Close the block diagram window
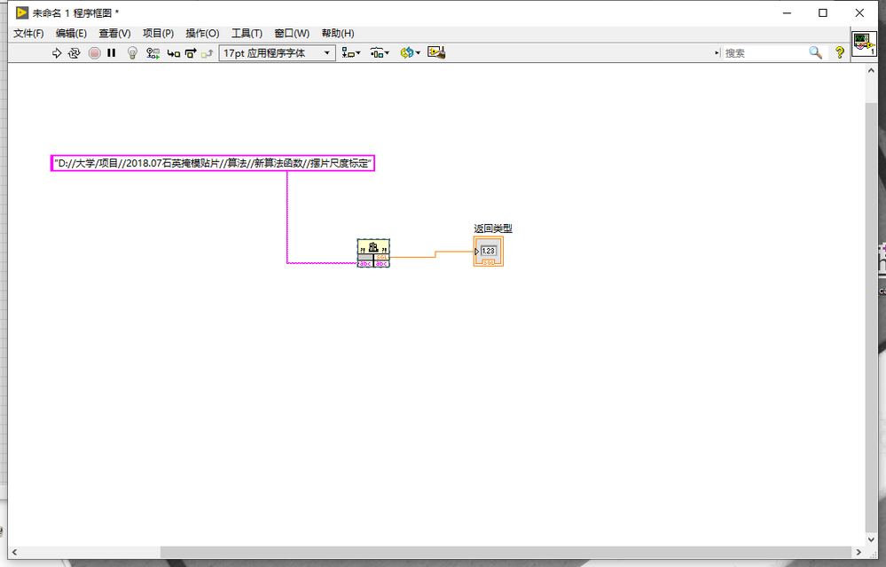 (x=859, y=12)
